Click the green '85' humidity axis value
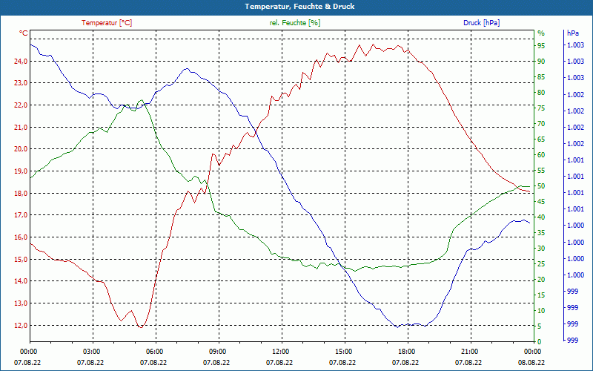The height and width of the screenshot is (371, 593). pos(541,77)
